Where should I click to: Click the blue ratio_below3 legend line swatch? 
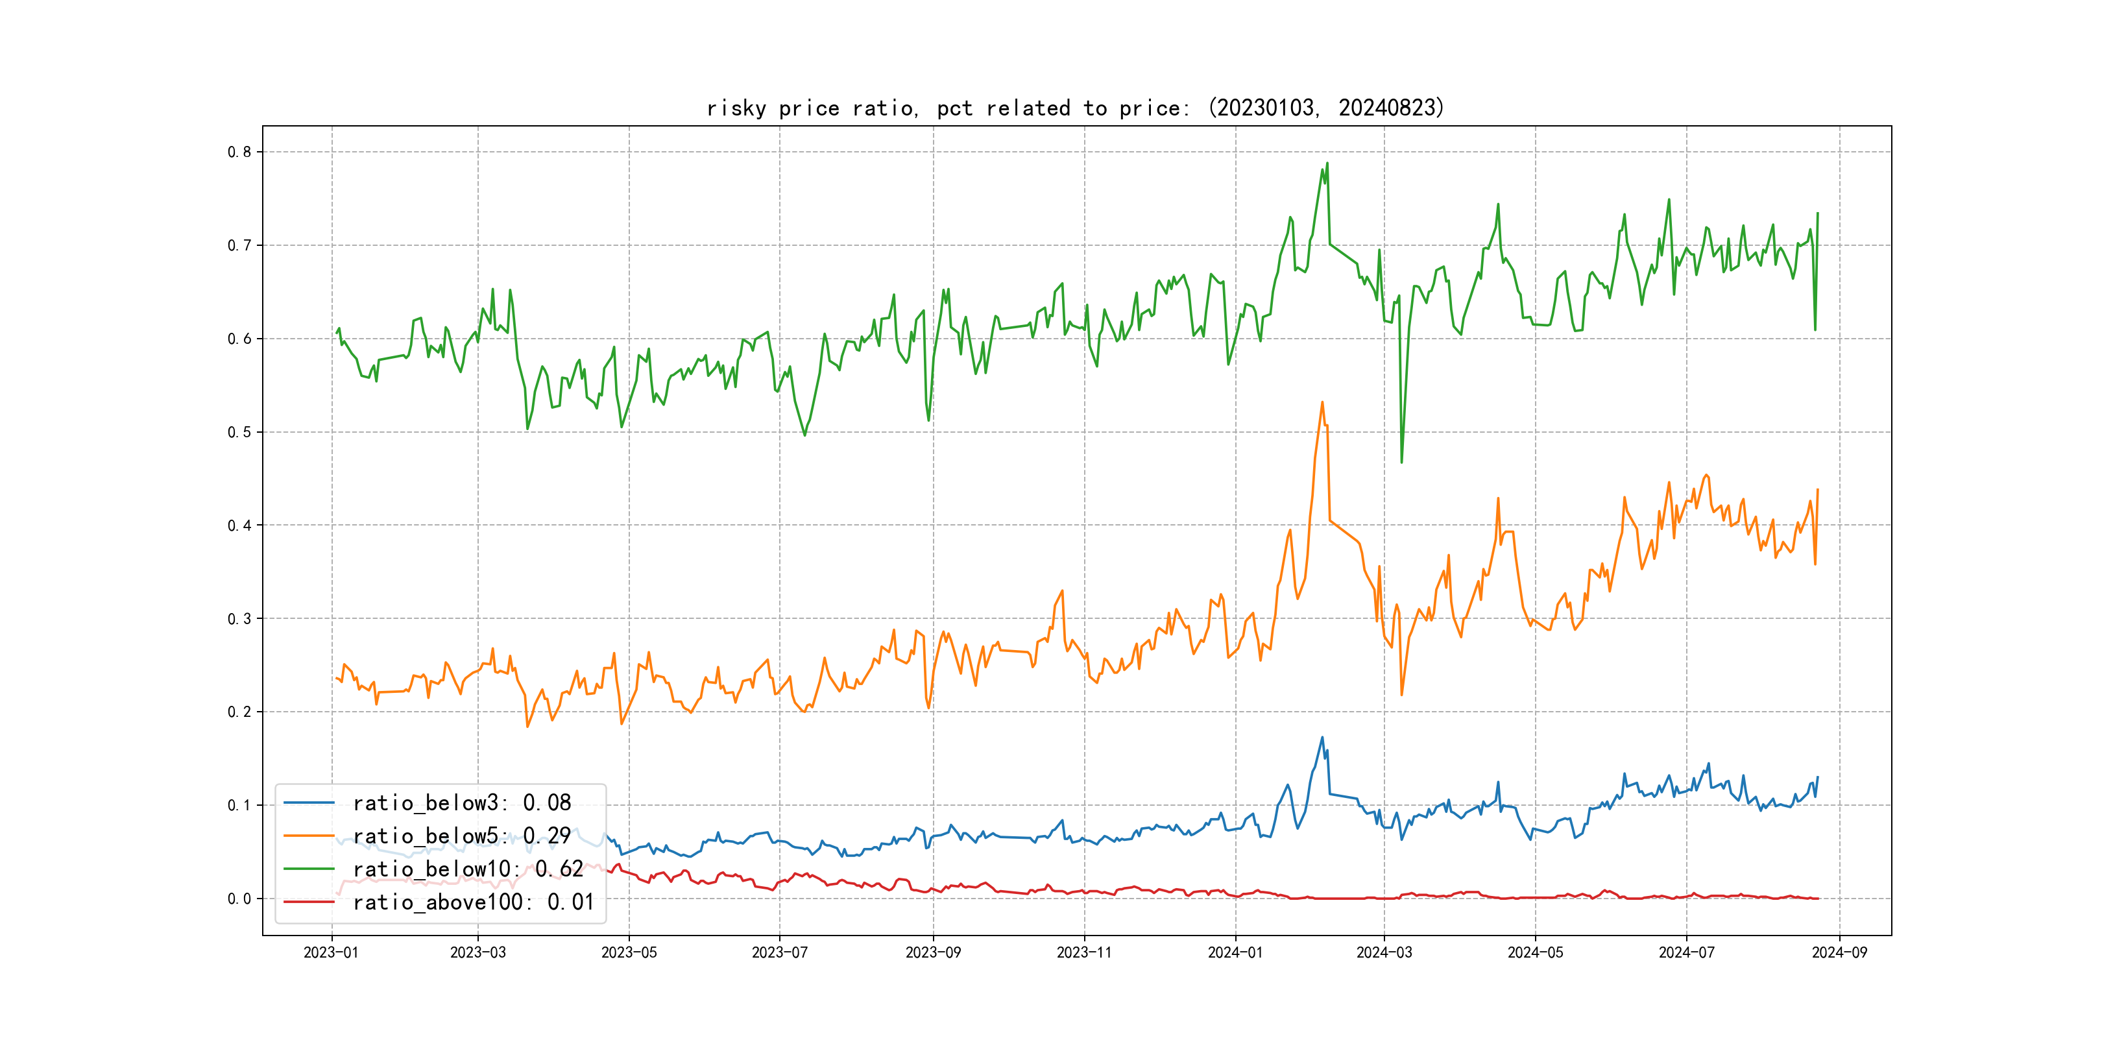click(308, 803)
